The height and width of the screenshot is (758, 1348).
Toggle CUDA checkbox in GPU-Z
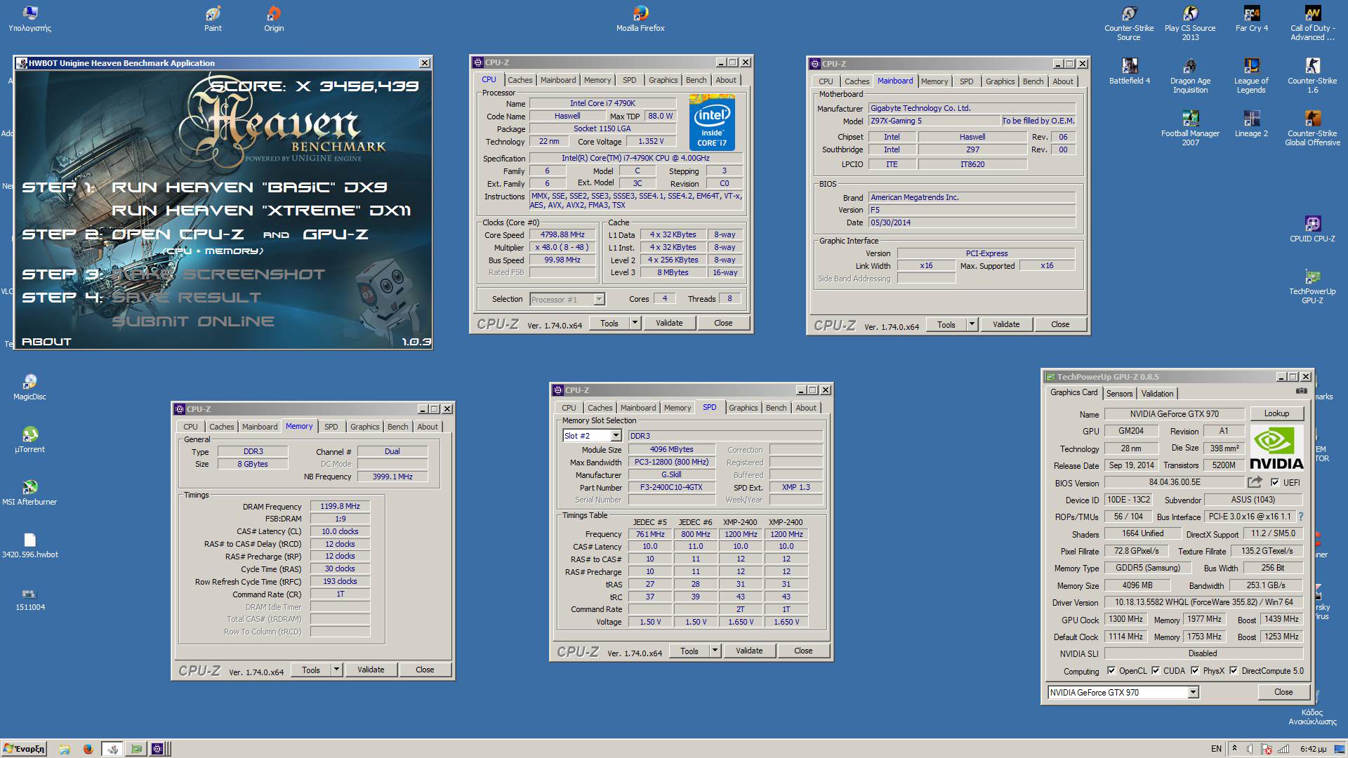[x=1155, y=670]
